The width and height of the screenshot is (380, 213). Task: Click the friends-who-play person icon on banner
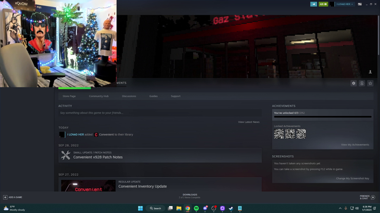[370, 72]
